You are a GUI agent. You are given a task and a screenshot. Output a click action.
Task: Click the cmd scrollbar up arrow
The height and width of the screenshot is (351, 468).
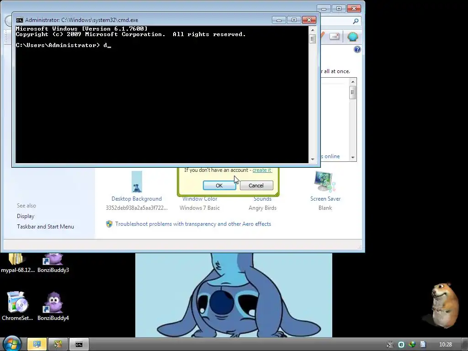[313, 30]
